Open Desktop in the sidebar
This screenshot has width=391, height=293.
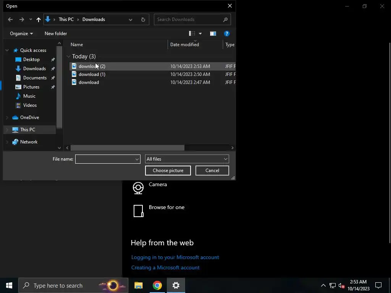(31, 60)
